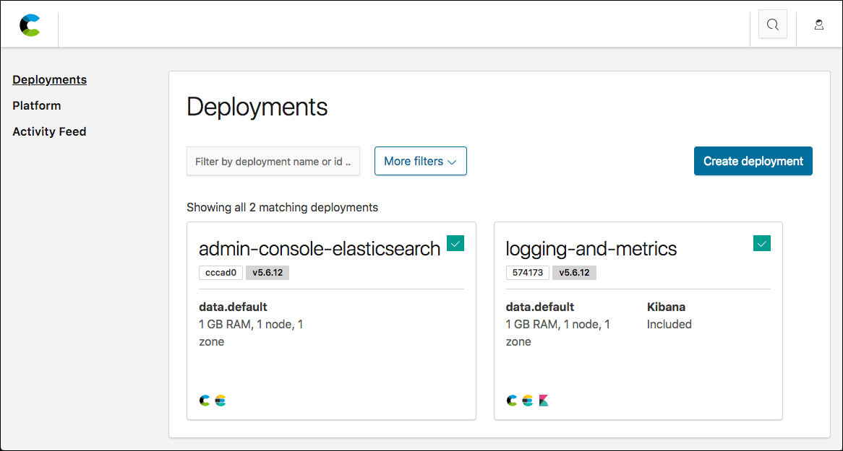Click Elasticsearch icon in admin-console-elasticsearch card
The image size is (843, 451).
221,400
